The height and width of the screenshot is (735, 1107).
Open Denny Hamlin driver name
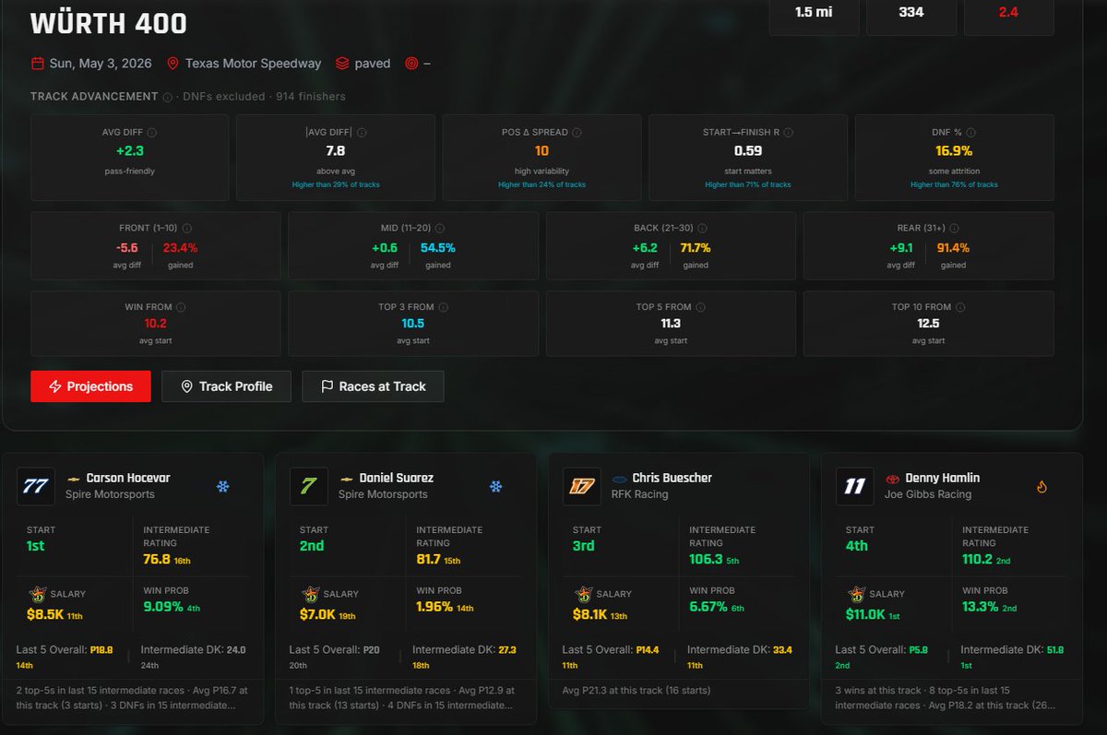coord(942,478)
